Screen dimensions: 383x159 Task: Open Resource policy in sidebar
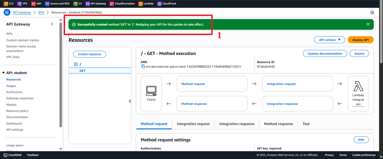(17, 111)
